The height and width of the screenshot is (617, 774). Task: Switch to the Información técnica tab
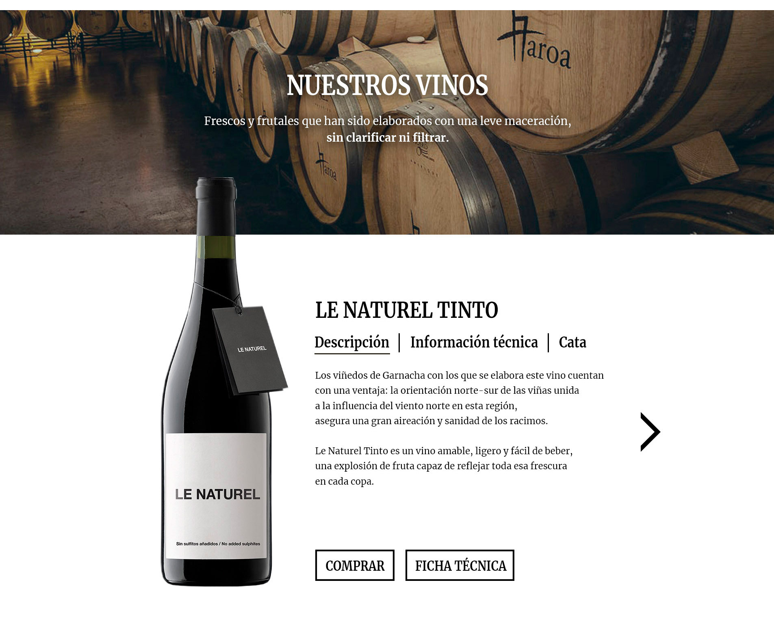[x=474, y=342]
